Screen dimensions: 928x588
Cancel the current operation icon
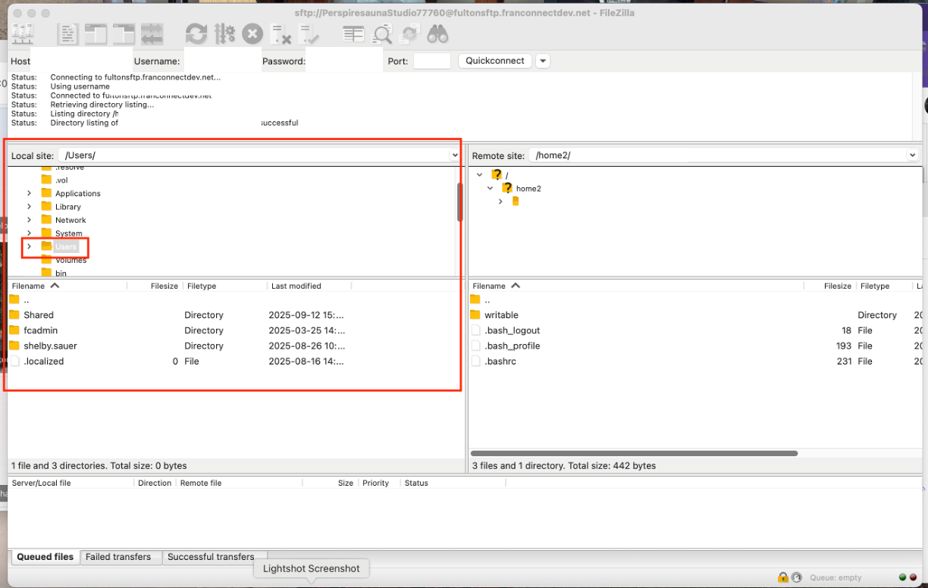pyautogui.click(x=252, y=34)
